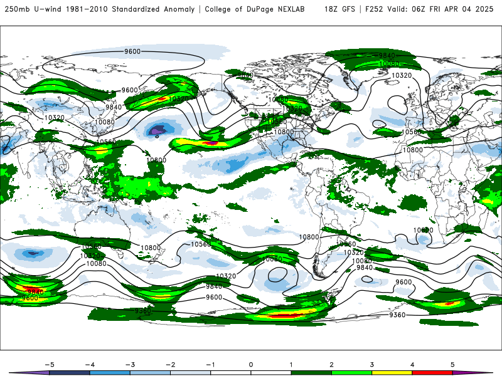
Task: Click the '4' colorbar tick label
Action: 412,365
